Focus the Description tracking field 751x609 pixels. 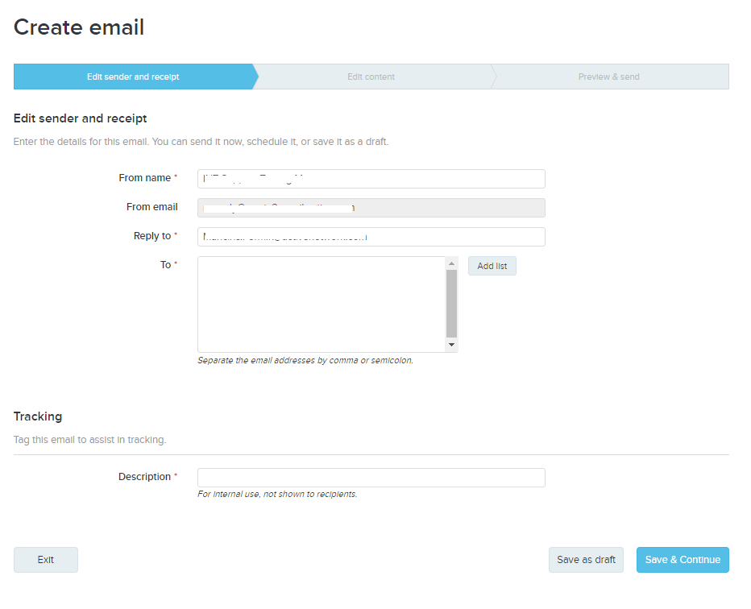(x=371, y=478)
